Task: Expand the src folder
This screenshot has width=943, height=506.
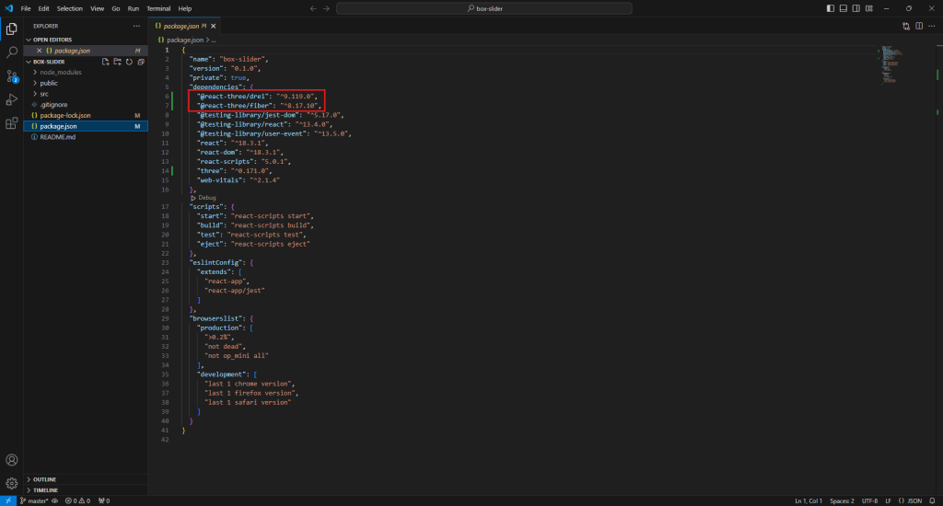Action: pyautogui.click(x=44, y=94)
